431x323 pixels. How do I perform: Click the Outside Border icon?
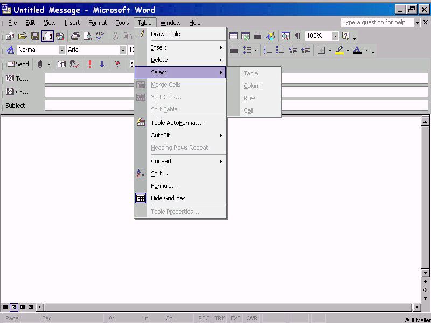pyautogui.click(x=321, y=50)
